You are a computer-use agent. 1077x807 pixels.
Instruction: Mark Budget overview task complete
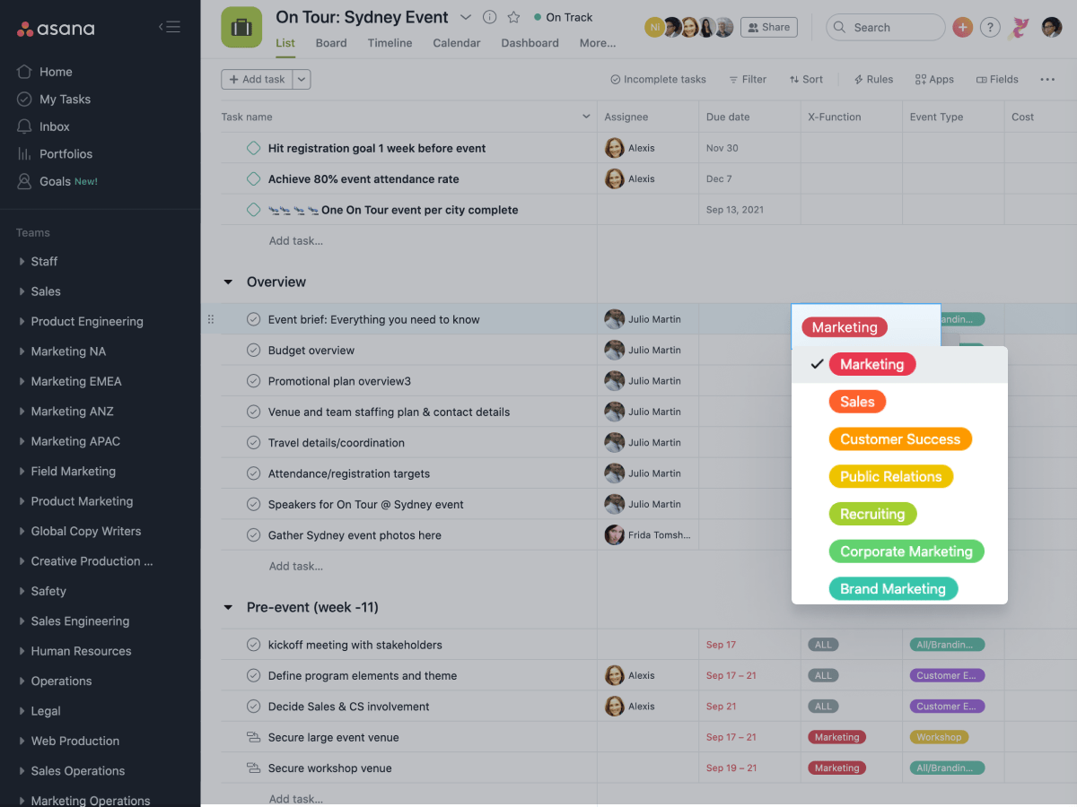(253, 351)
